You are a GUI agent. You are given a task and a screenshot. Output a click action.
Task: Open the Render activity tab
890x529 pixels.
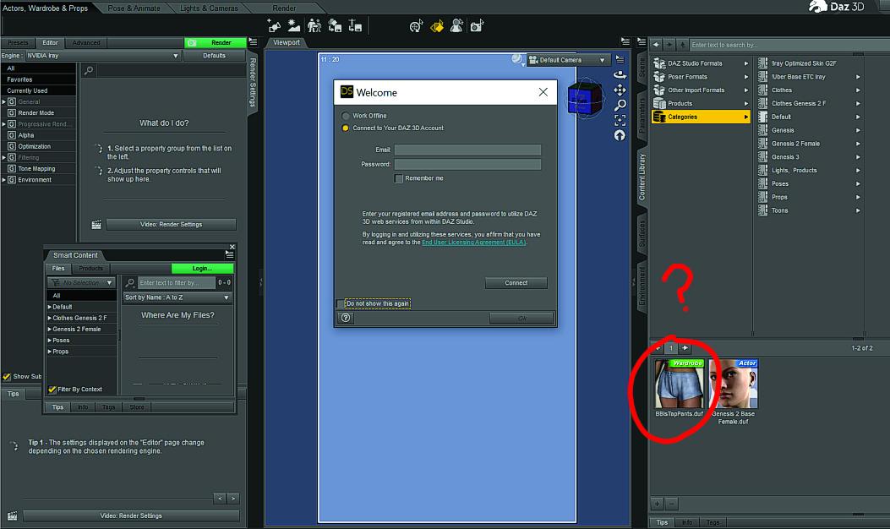[284, 8]
